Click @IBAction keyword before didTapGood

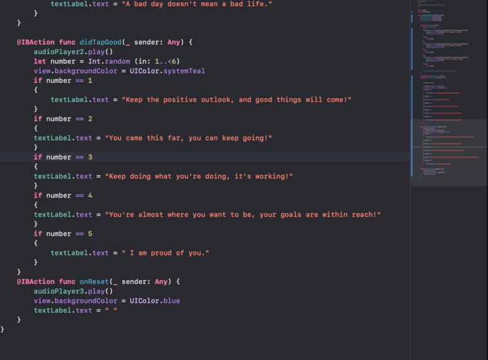(x=35, y=42)
